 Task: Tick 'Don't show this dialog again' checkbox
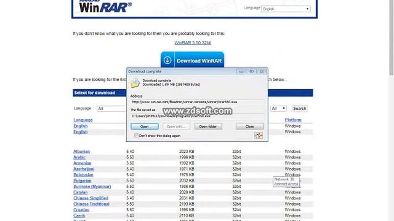tap(136, 136)
